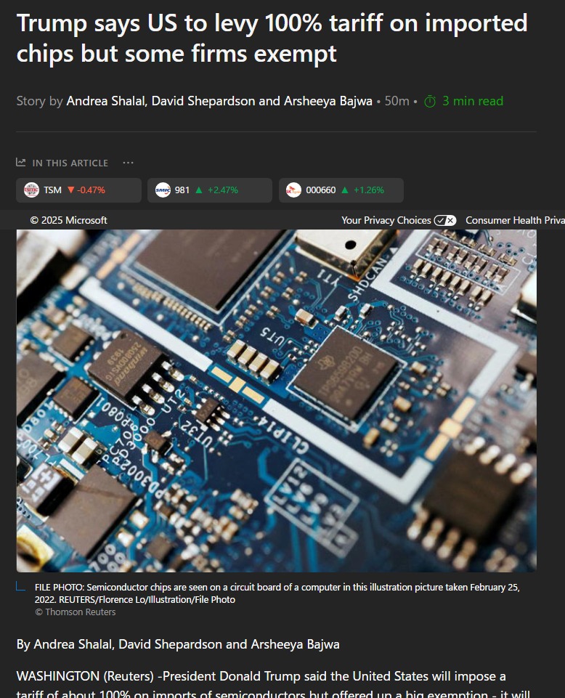Click the author names in the story byline
The image size is (565, 698).
click(219, 101)
